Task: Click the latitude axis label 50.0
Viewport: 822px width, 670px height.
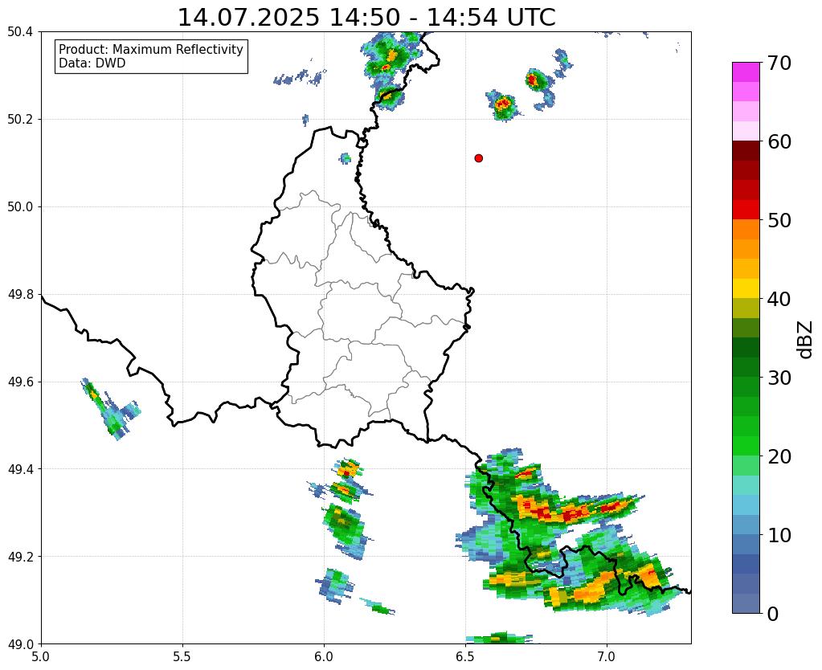Action: click(x=20, y=207)
